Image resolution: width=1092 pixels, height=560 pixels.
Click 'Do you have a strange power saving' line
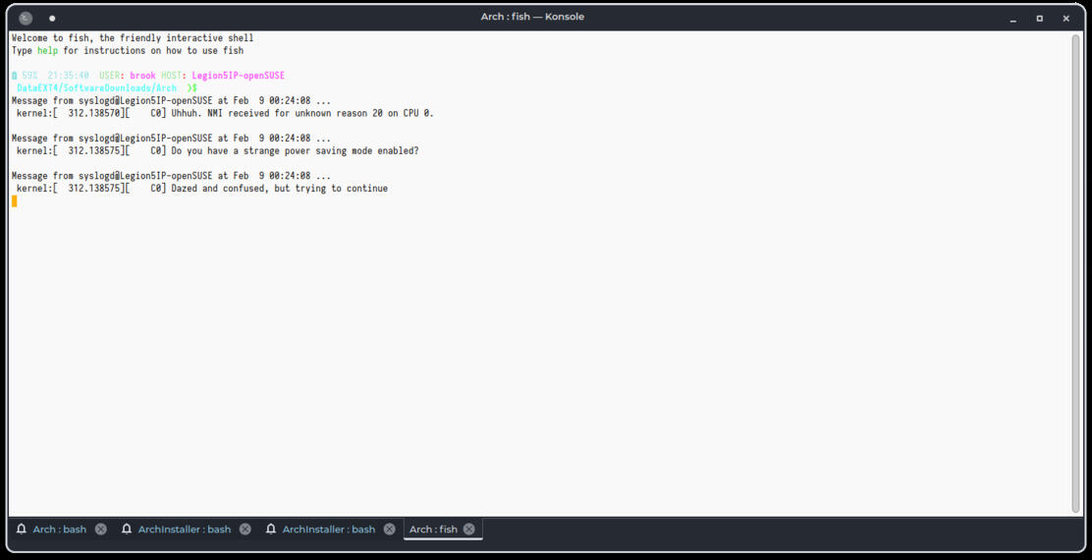pyautogui.click(x=215, y=150)
